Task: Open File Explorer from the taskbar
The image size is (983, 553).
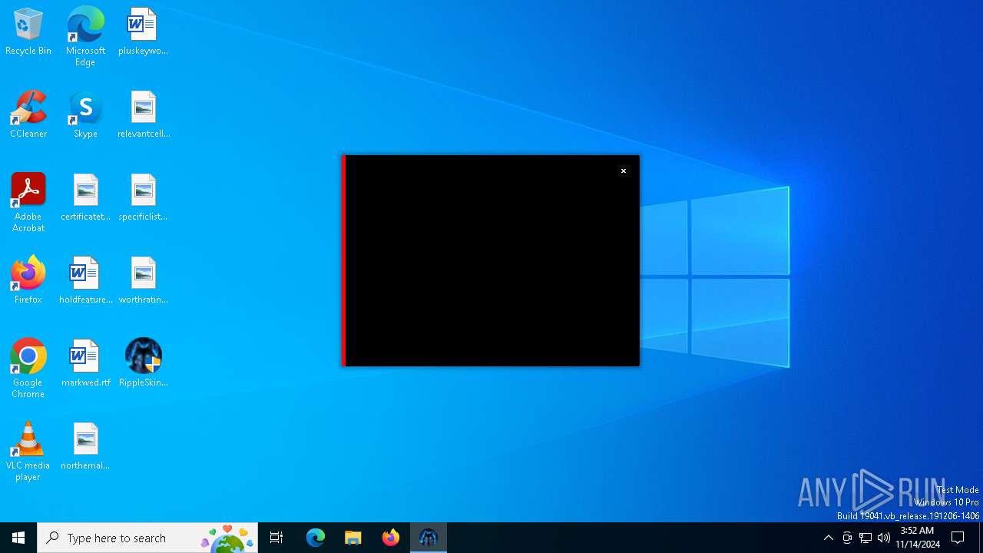Action: point(353,538)
